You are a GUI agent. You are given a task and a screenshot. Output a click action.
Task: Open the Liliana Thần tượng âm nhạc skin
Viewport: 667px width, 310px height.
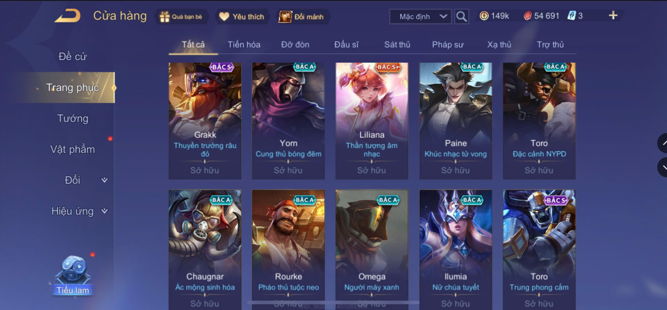tap(372, 121)
